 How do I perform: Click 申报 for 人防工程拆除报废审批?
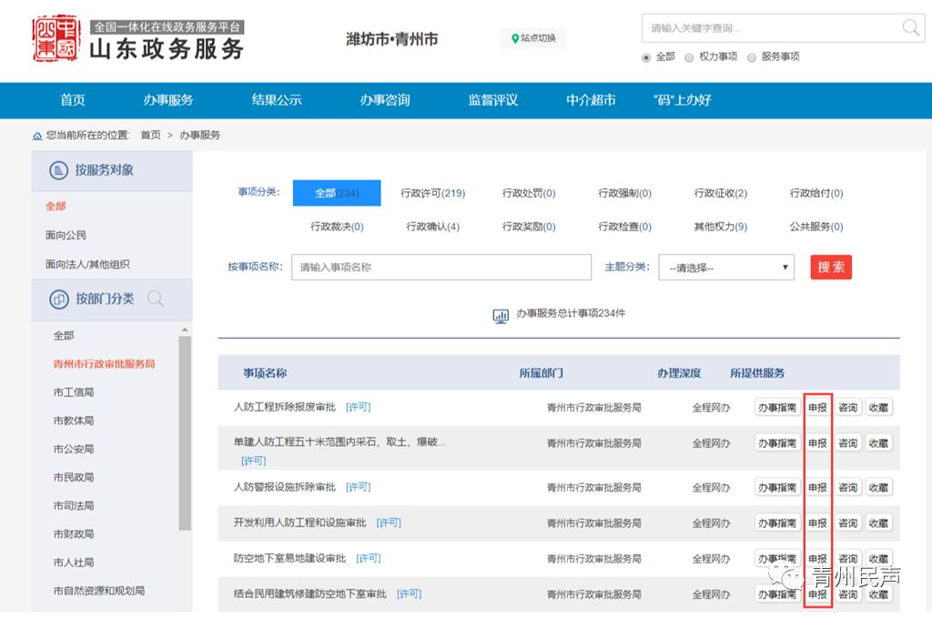click(x=817, y=408)
